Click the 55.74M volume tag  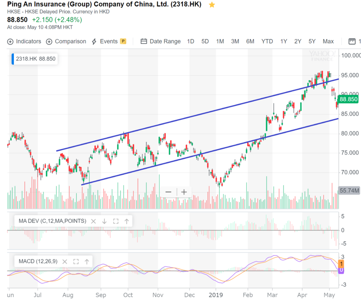pyautogui.click(x=349, y=191)
